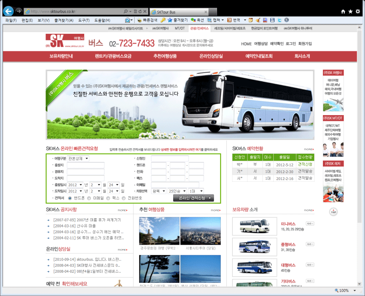Open the 로그인 link
Viewport: 365px width, 296px height.
[x=291, y=43]
